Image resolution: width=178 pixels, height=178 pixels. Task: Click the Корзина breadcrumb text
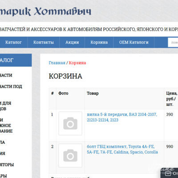77,63
